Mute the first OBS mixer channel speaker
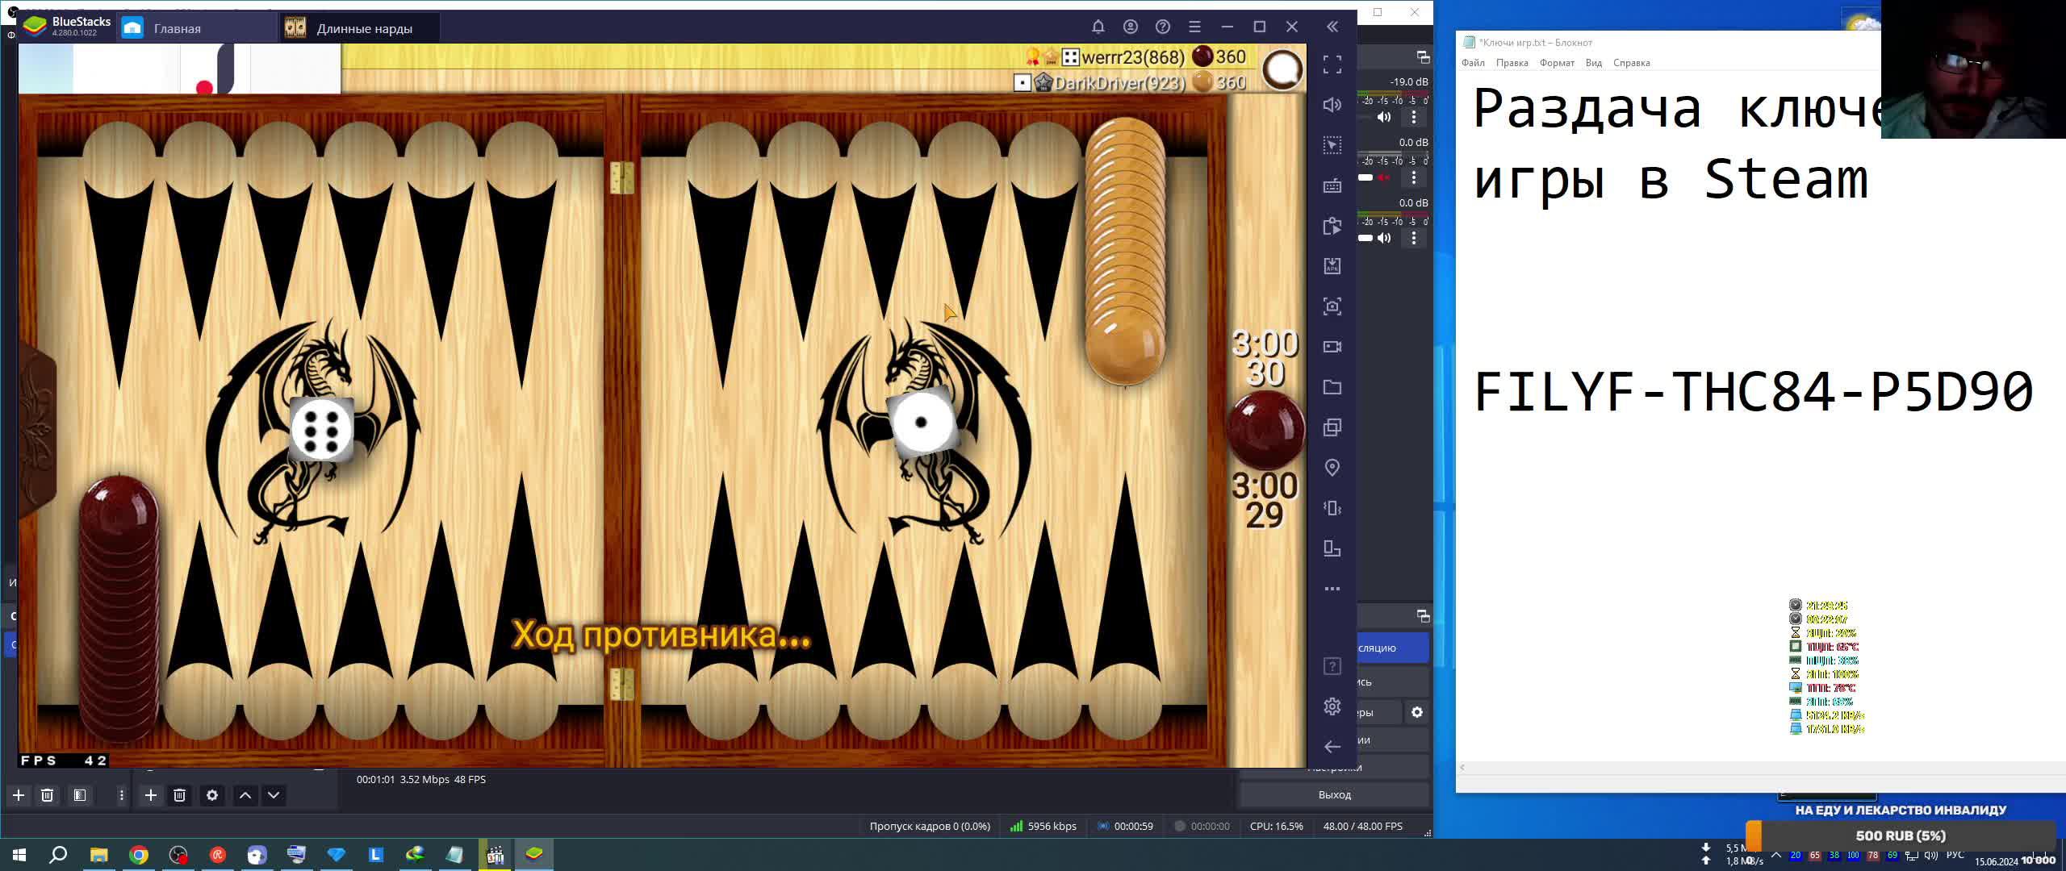 (1384, 117)
